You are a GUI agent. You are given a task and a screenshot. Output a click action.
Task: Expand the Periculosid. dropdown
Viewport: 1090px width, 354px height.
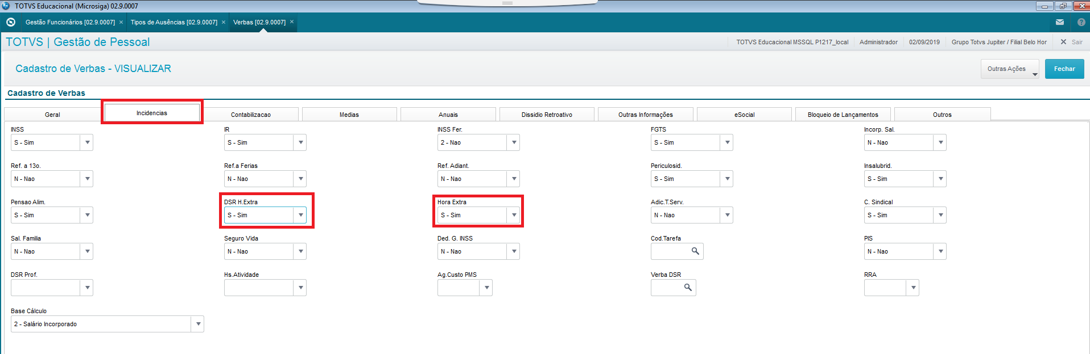tap(727, 179)
